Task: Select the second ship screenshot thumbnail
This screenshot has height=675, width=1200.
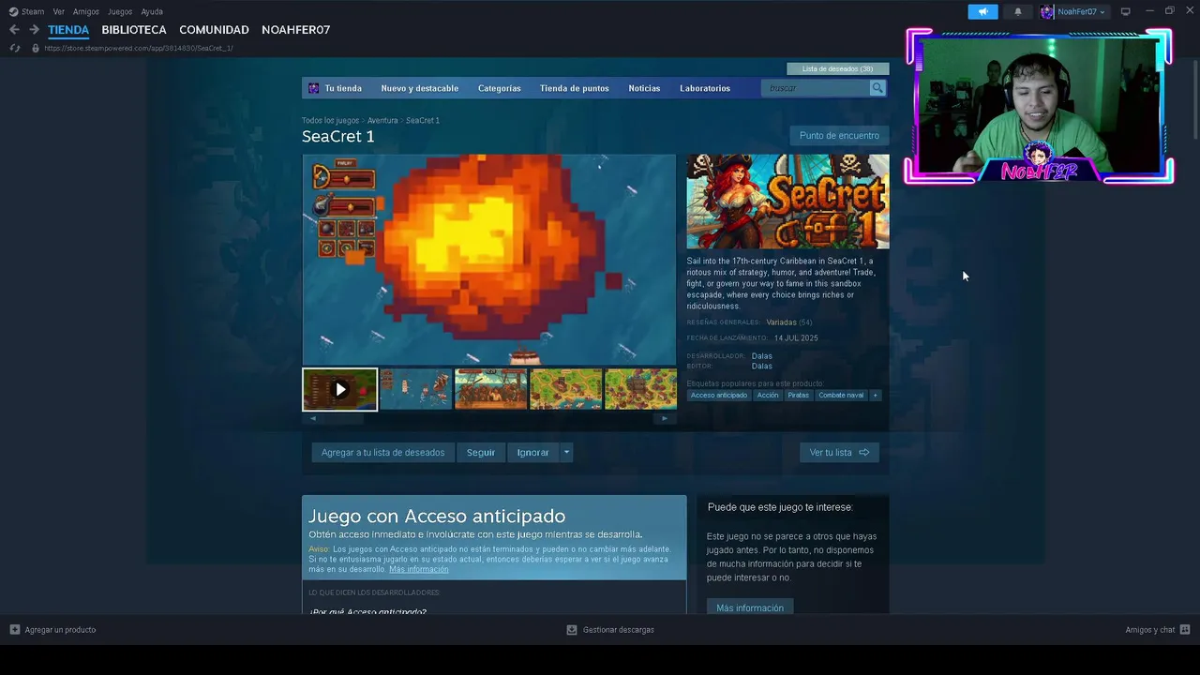Action: click(x=415, y=389)
